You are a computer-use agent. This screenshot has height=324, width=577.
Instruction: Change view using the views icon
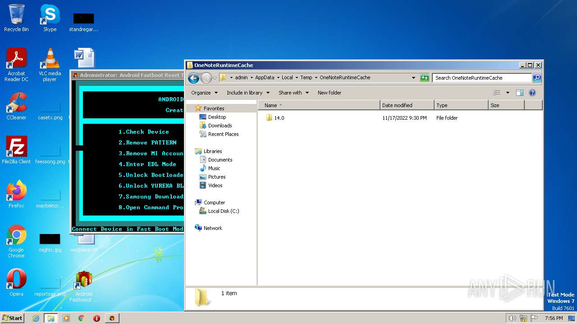pyautogui.click(x=496, y=93)
